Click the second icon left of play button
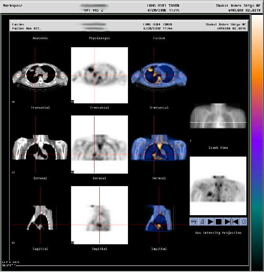264x272 pixels. click(x=202, y=222)
